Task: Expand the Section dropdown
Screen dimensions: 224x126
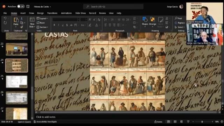Action: [42, 27]
